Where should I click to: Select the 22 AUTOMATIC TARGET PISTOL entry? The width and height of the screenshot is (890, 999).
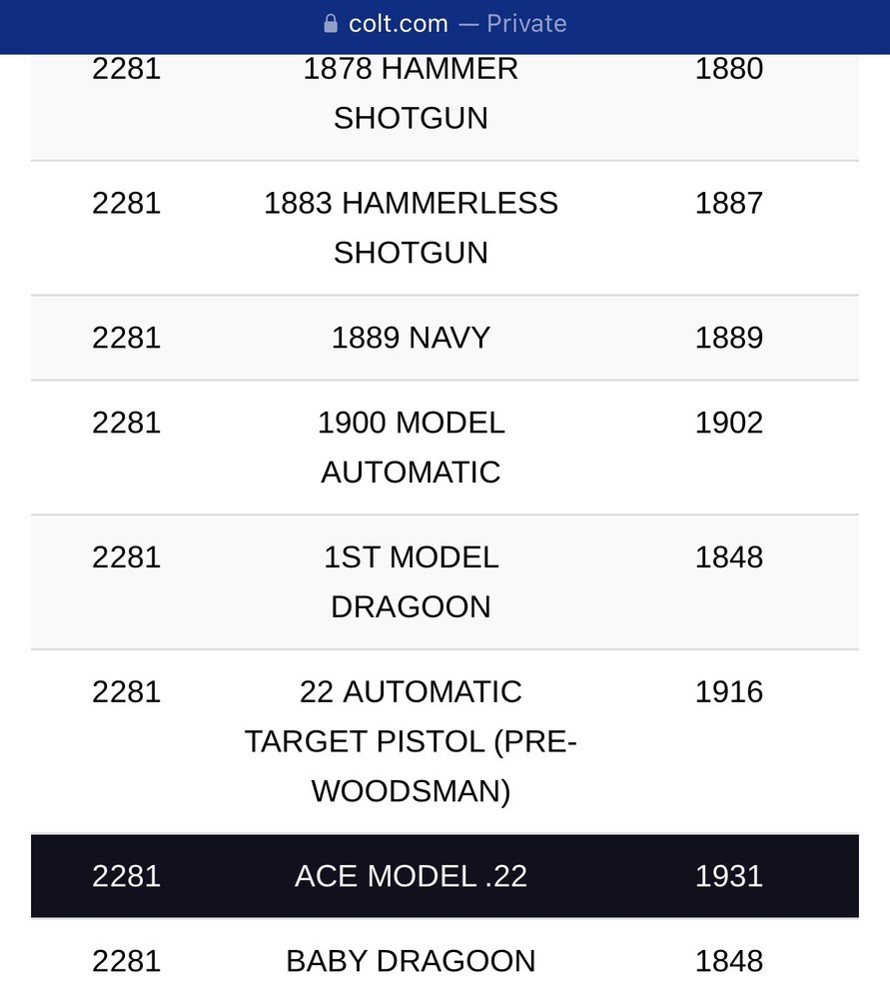coord(411,741)
